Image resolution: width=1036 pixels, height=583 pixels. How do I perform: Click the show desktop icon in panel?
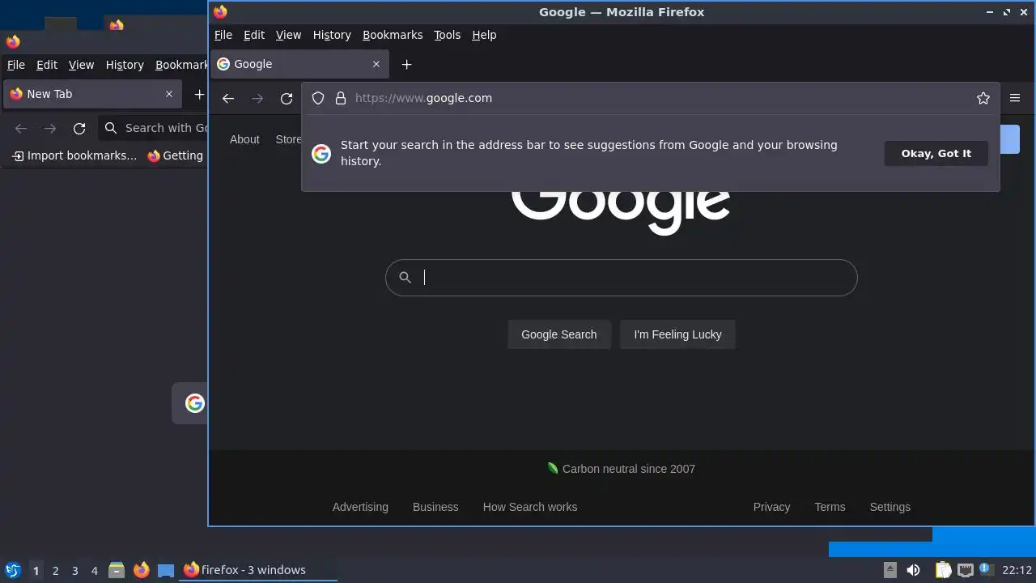166,570
